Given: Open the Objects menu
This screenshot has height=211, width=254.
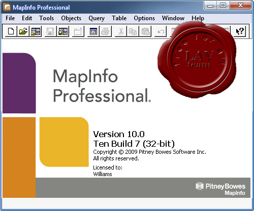Looking at the screenshot, I should pyautogui.click(x=71, y=18).
